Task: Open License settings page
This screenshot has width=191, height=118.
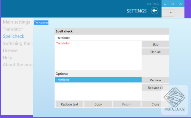Action: click(10, 50)
